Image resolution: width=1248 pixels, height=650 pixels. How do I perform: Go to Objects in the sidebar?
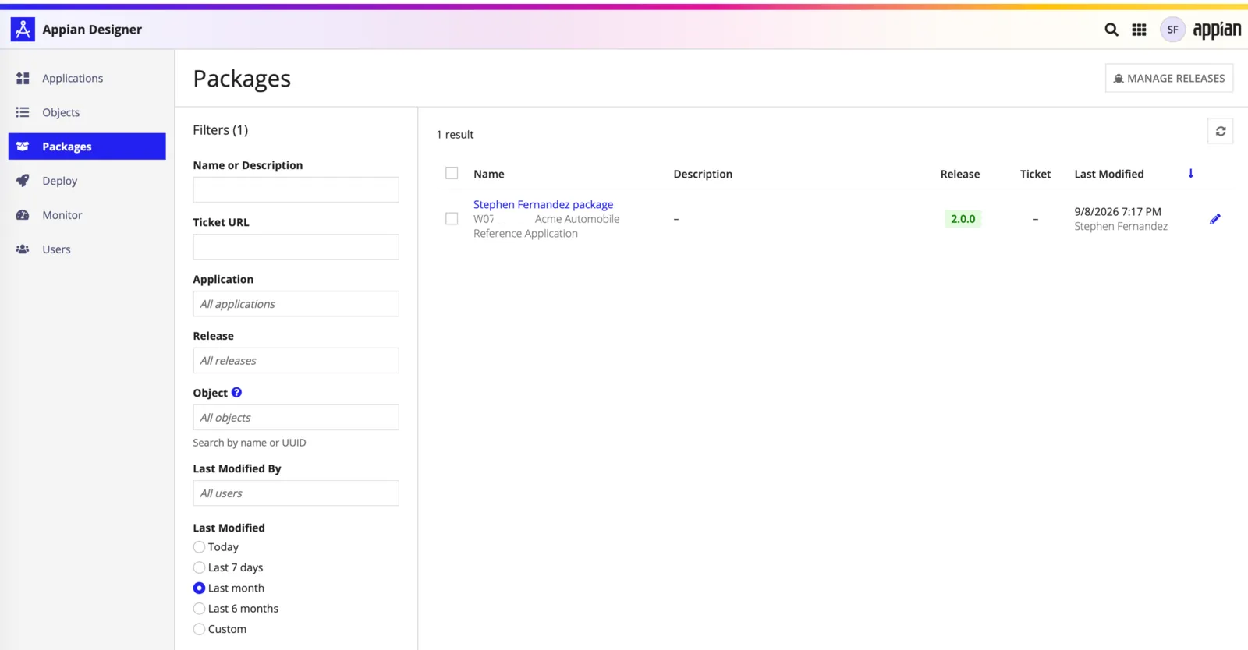(x=61, y=112)
